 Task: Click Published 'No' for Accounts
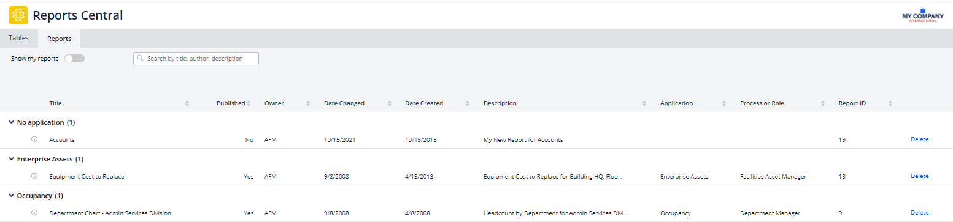point(249,140)
